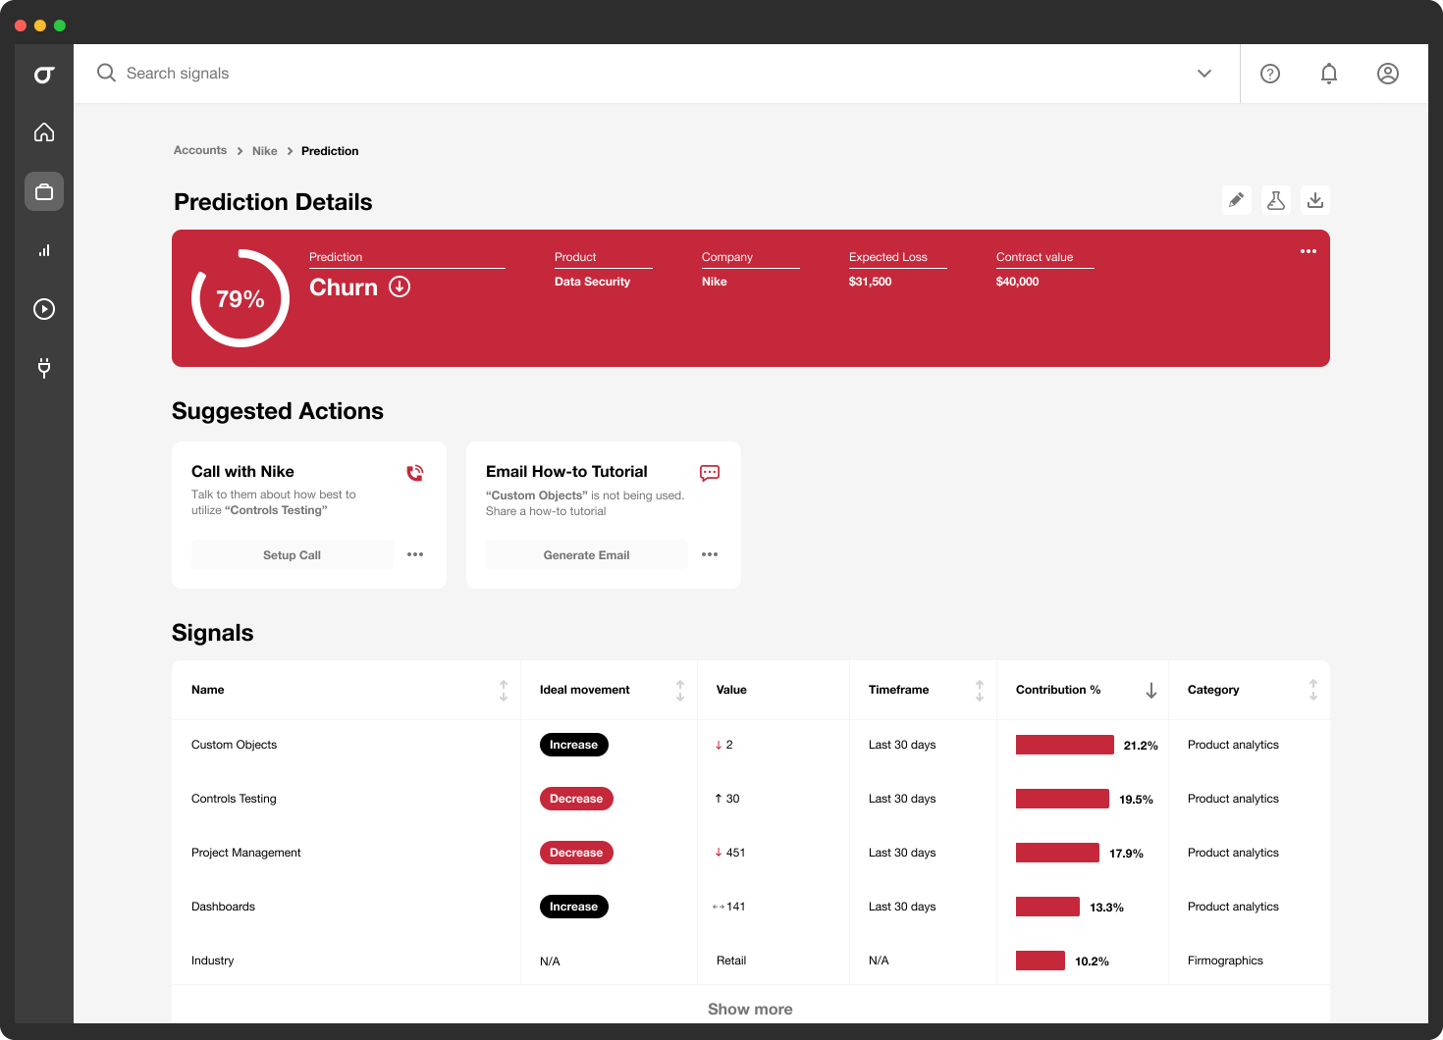Viewport: 1443px width, 1040px height.
Task: Sort by Contribution % descending arrow
Action: coord(1151,691)
